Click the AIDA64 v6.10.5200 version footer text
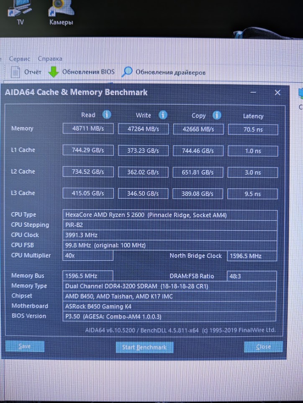Screen dimensions: 303x403 pos(180,330)
